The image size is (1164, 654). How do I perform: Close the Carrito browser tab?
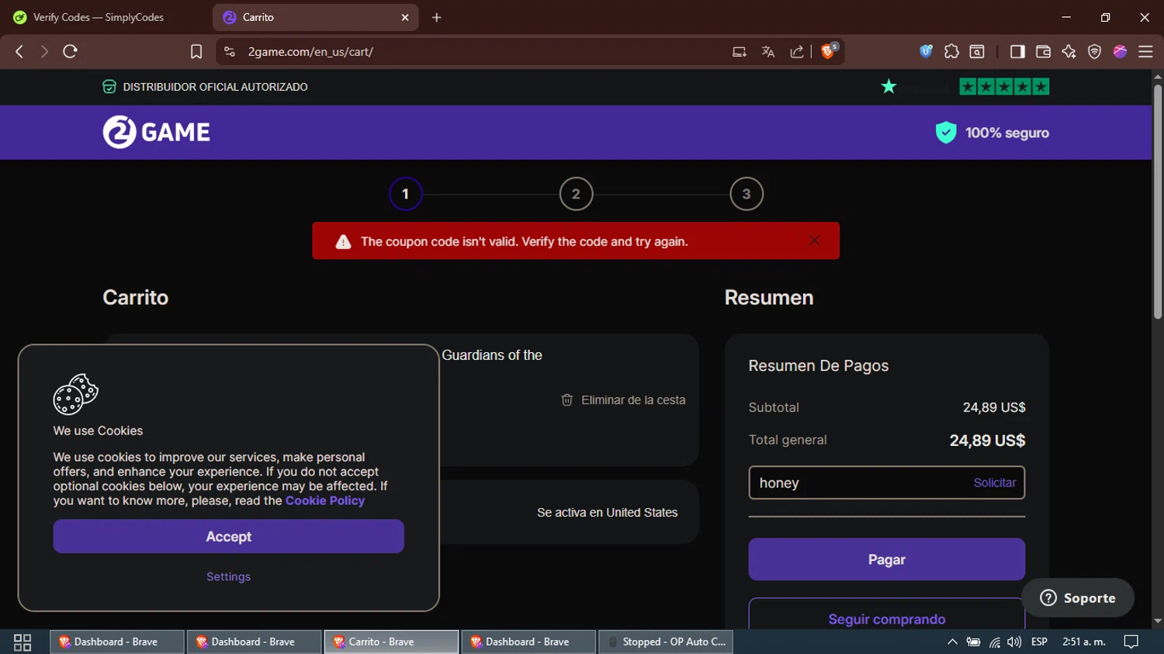point(405,17)
